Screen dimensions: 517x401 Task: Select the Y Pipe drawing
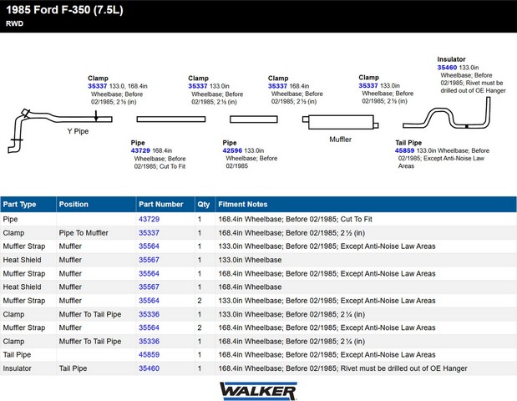(59, 130)
